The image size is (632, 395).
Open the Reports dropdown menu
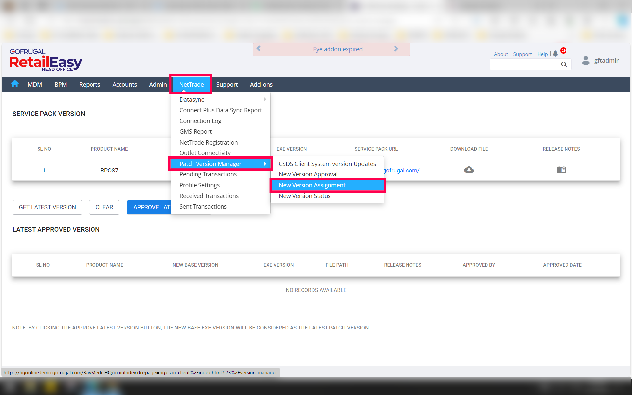[x=90, y=85]
